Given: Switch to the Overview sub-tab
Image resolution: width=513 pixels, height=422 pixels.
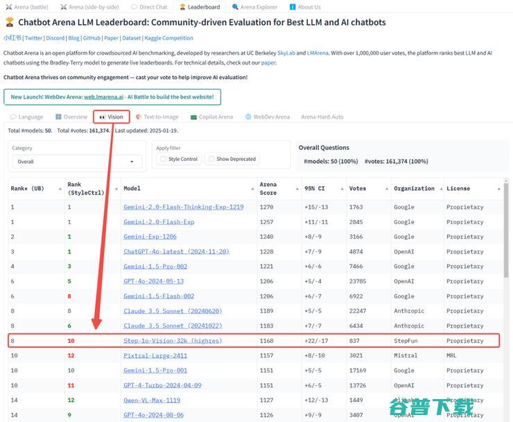Looking at the screenshot, I should [x=71, y=117].
